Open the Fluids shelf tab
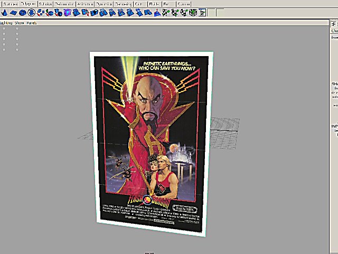 154,4
